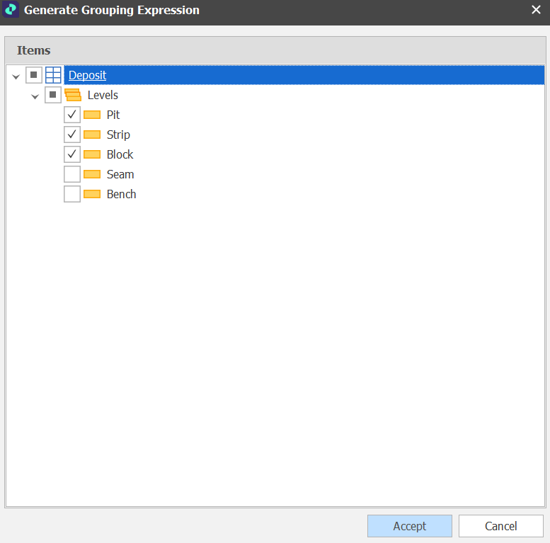
Task: Click the application logo in title bar
Action: [x=11, y=11]
